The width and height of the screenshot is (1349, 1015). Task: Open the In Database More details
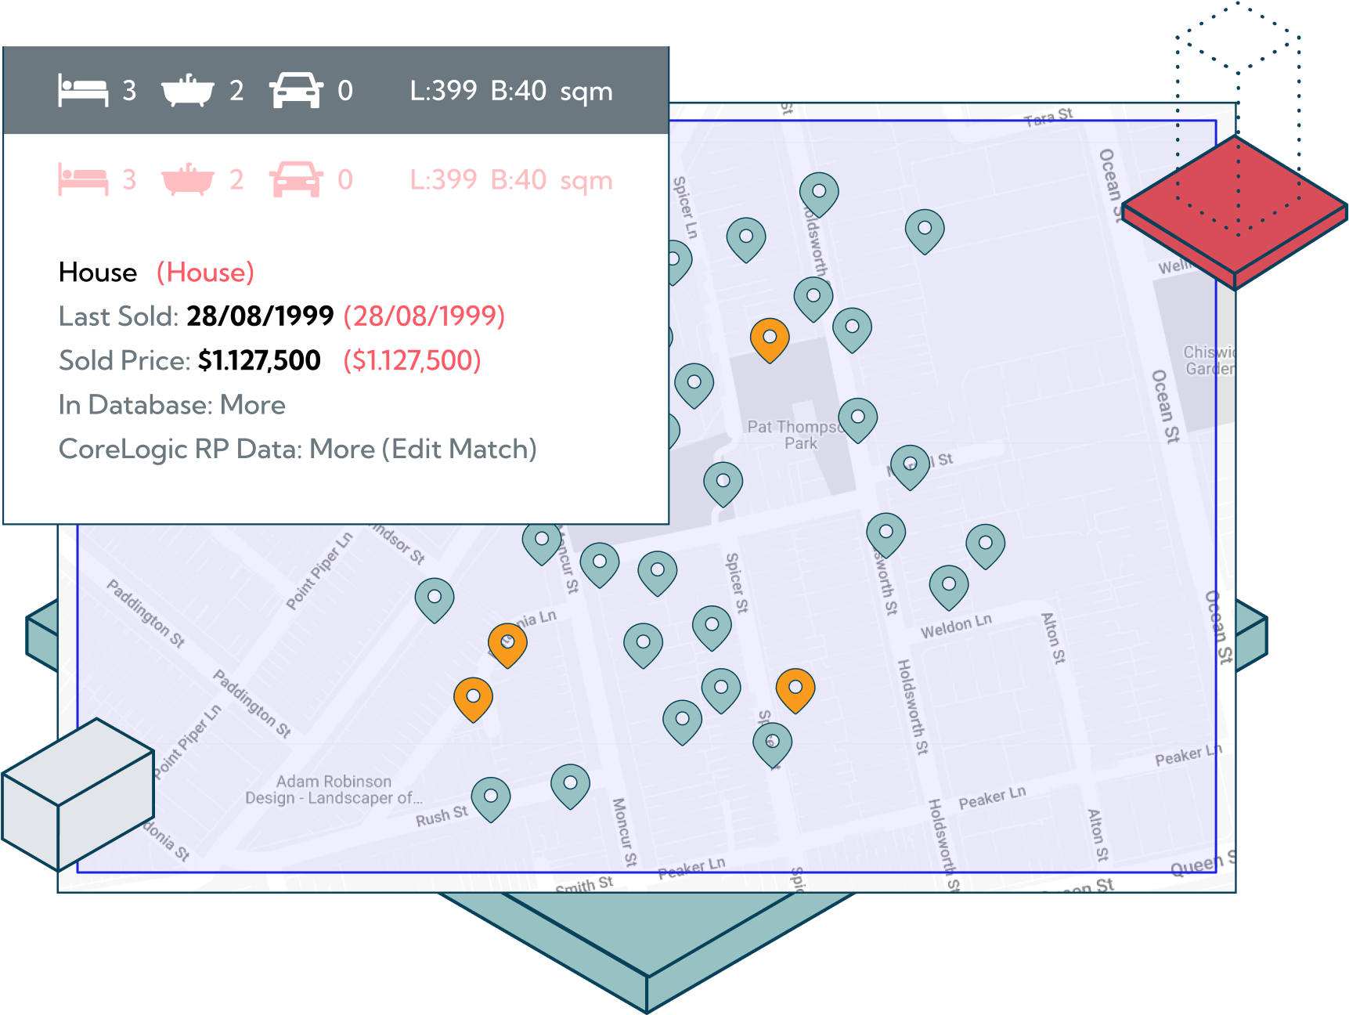pyautogui.click(x=252, y=405)
